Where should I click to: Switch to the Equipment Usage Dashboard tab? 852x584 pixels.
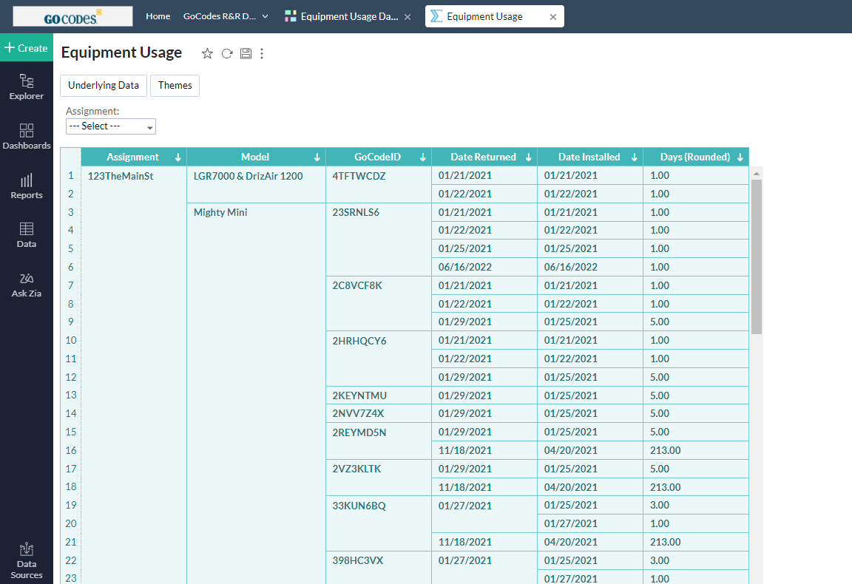coord(342,16)
